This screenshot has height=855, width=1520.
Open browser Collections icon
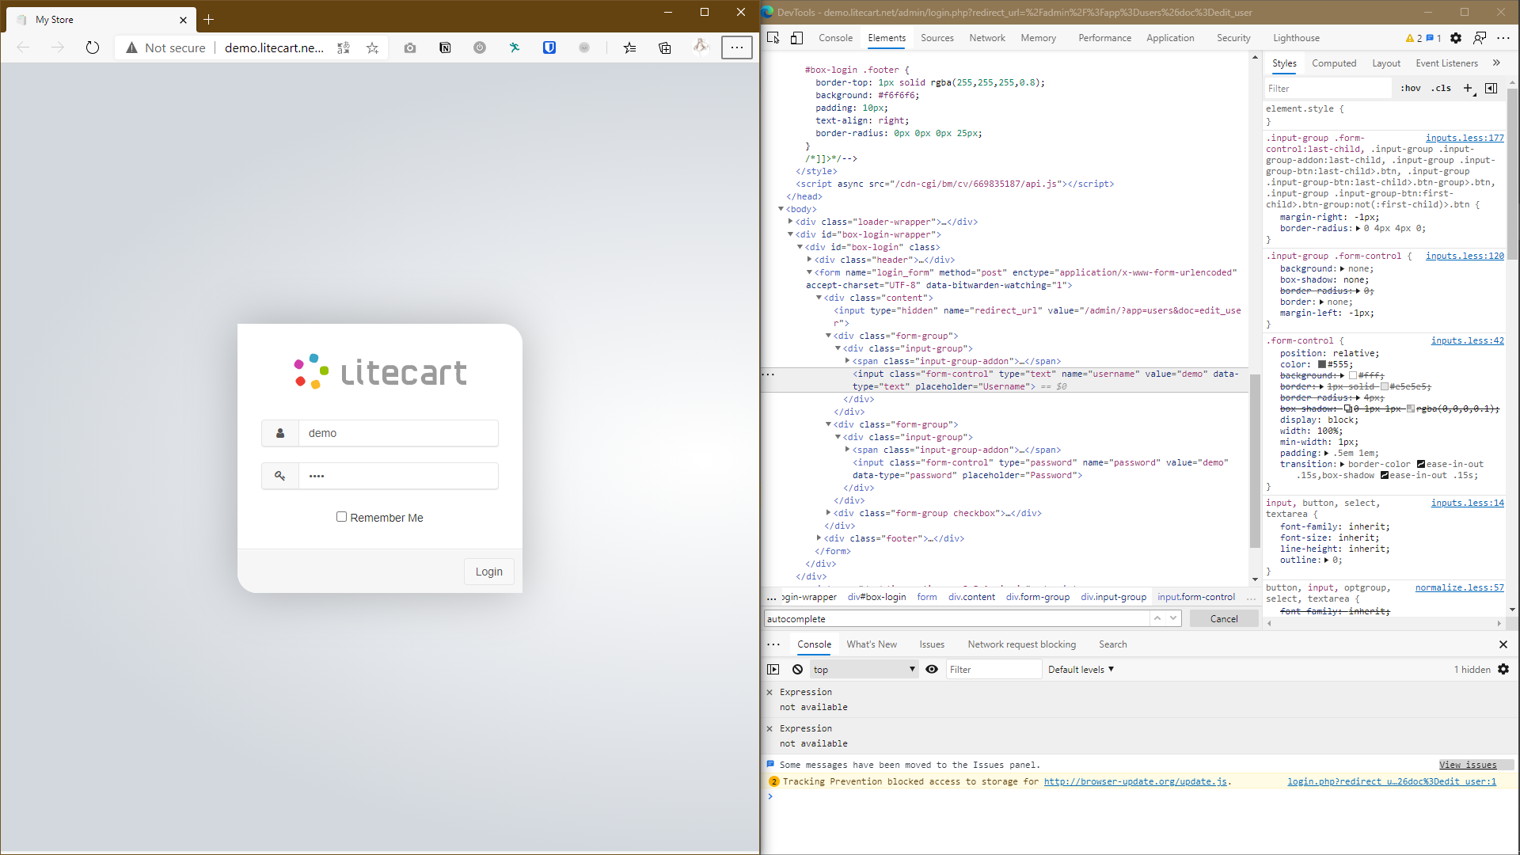(665, 47)
